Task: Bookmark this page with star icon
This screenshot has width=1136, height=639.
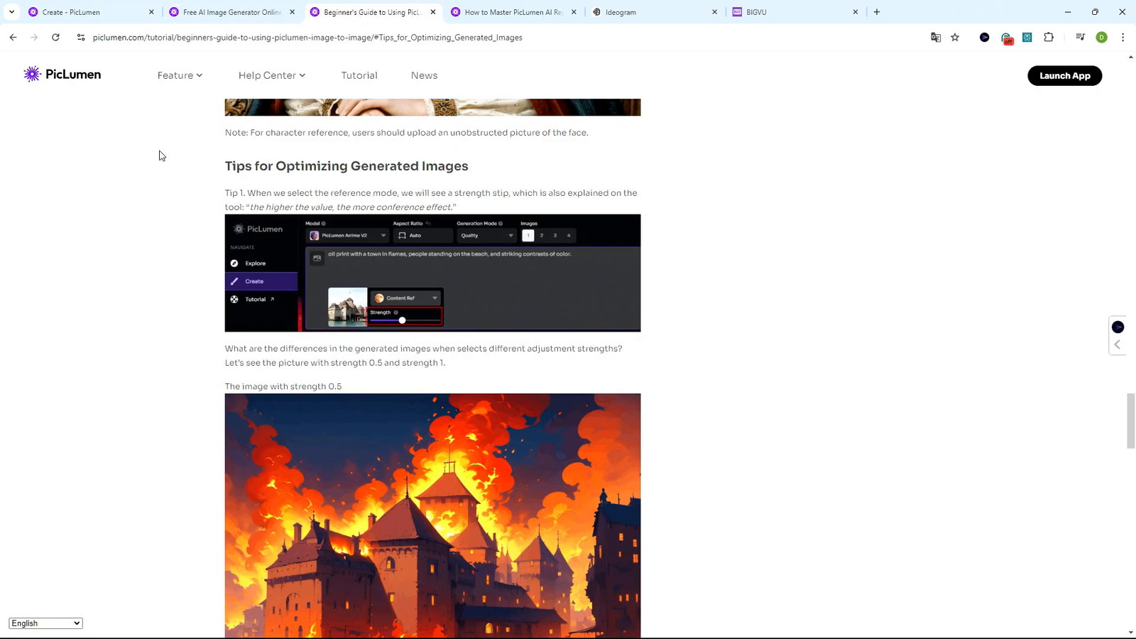Action: click(x=955, y=38)
